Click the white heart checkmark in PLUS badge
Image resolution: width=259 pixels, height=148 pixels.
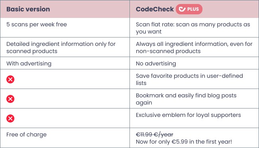(x=182, y=9)
